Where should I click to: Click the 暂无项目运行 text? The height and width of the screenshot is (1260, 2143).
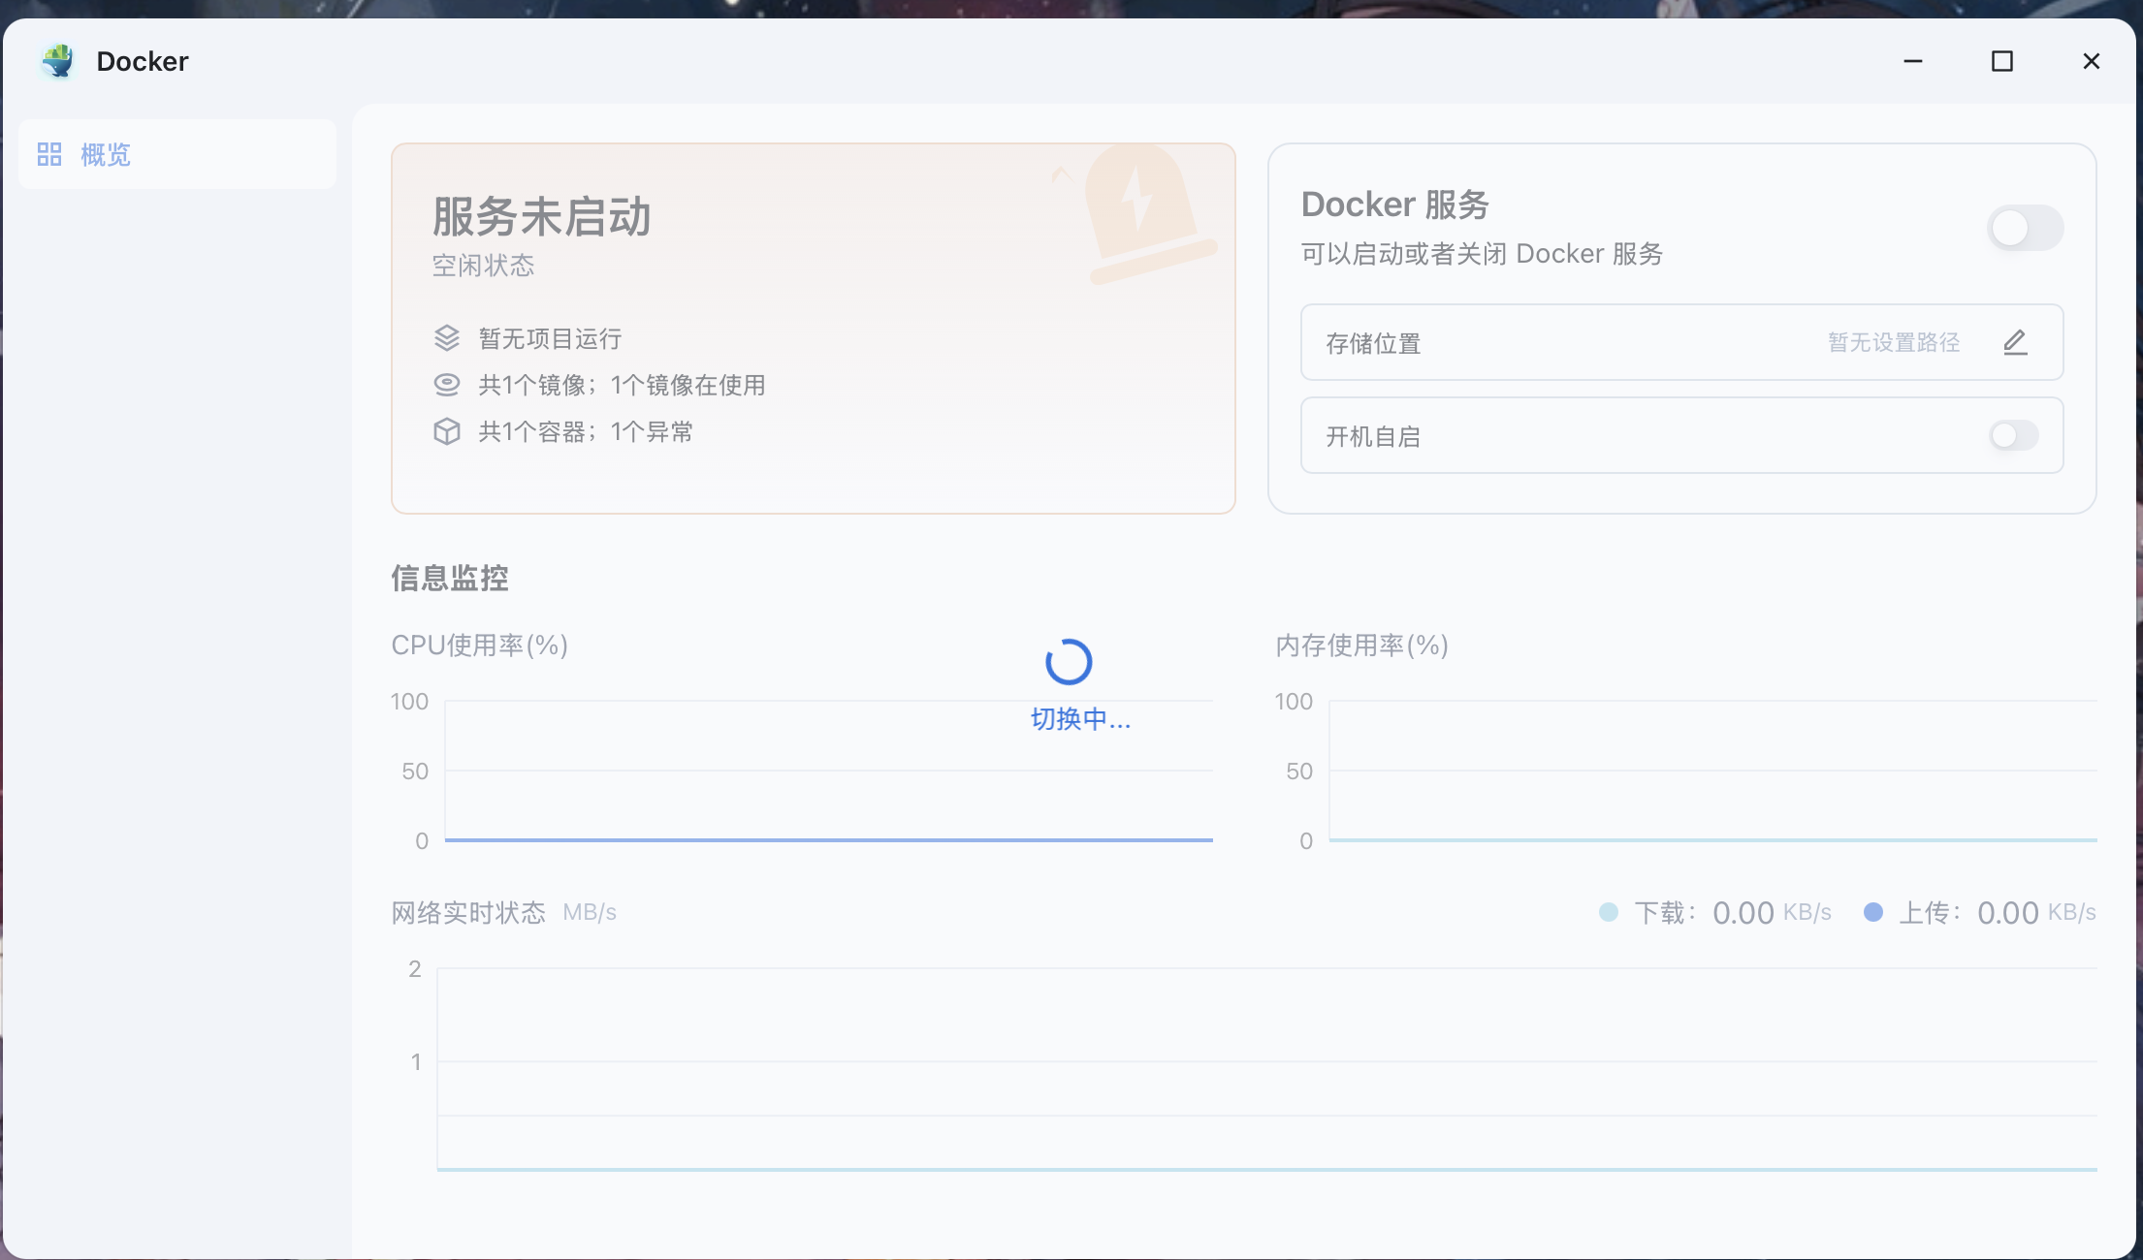coord(550,338)
